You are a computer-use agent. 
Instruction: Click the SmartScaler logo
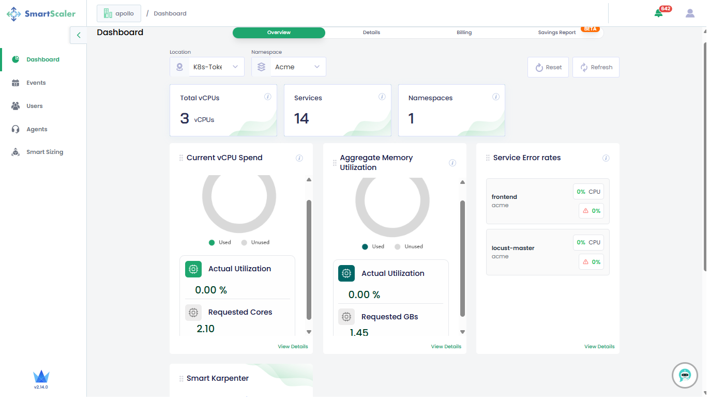coord(41,14)
